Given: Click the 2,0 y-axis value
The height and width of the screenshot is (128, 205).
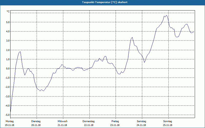Looking at the screenshot, I should pos(8,50).
